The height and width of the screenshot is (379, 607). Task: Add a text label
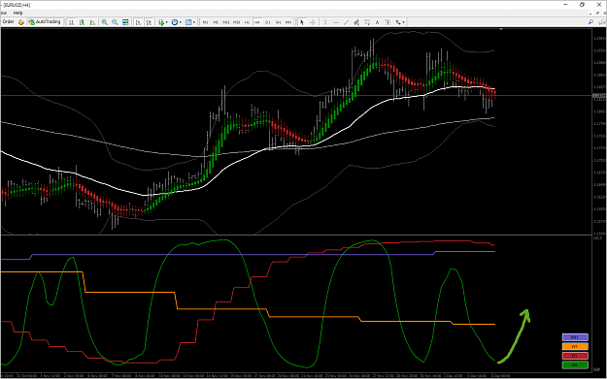388,22
